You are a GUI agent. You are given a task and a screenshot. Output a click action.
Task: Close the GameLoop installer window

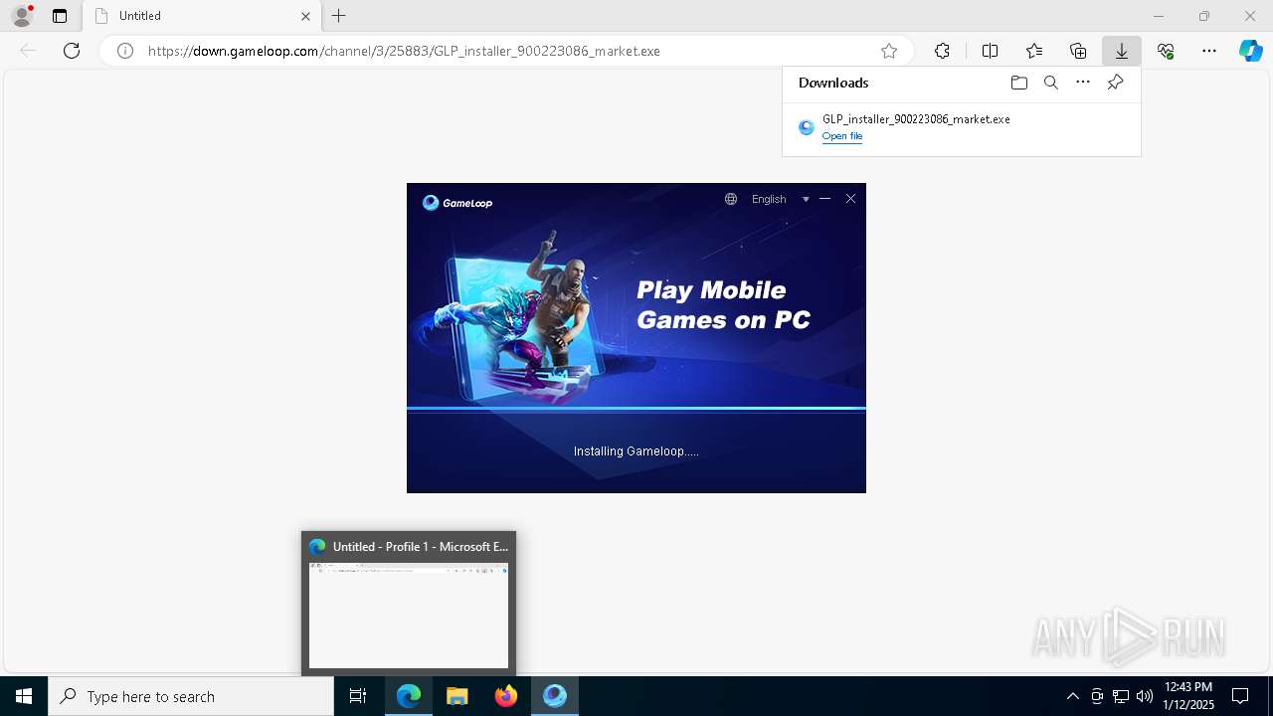(x=850, y=199)
